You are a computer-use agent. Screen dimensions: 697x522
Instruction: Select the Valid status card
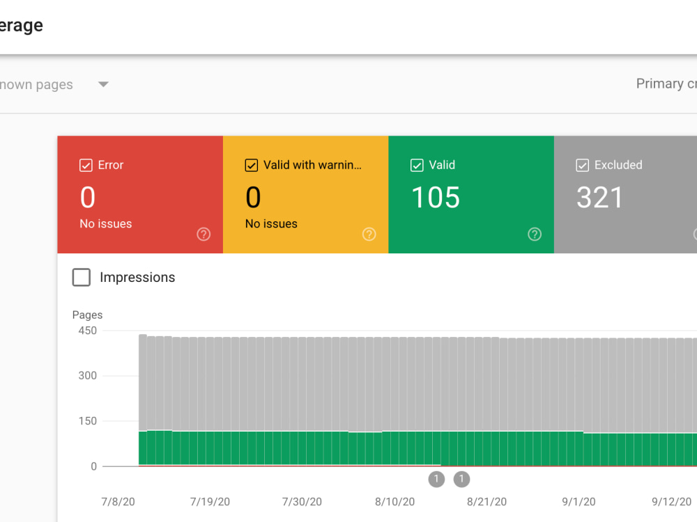(471, 195)
